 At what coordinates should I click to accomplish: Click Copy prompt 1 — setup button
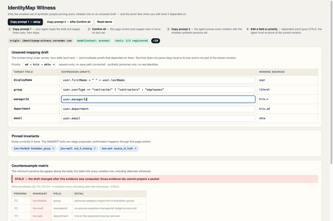(25, 22)
